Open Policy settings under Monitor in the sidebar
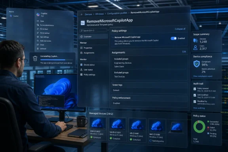The height and width of the screenshot is (152, 228). 89,75
